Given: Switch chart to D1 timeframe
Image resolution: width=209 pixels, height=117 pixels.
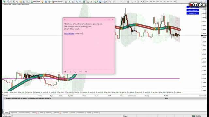Looking at the screenshot, I should click(168, 2).
